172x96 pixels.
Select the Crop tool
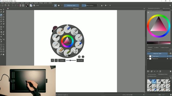click(x=1, y=29)
